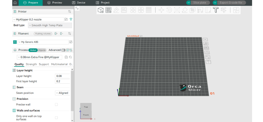Auto orient objects on plate icon

(x=206, y=44)
